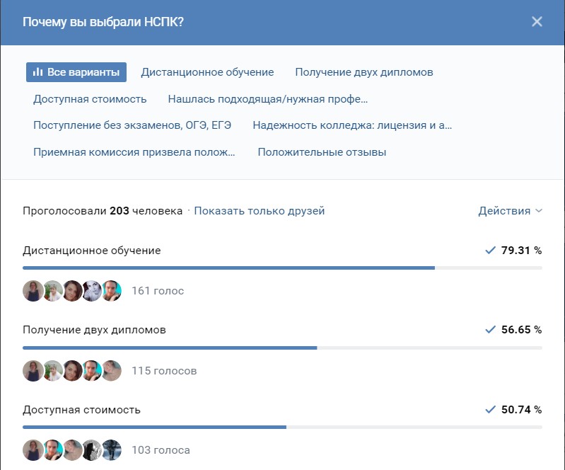Click last voter avatar under 'Доступная стоимость'

click(x=112, y=450)
